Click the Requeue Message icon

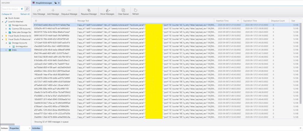click(89, 10)
